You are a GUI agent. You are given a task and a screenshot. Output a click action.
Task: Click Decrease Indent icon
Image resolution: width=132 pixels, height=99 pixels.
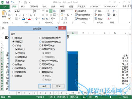tap(43, 18)
